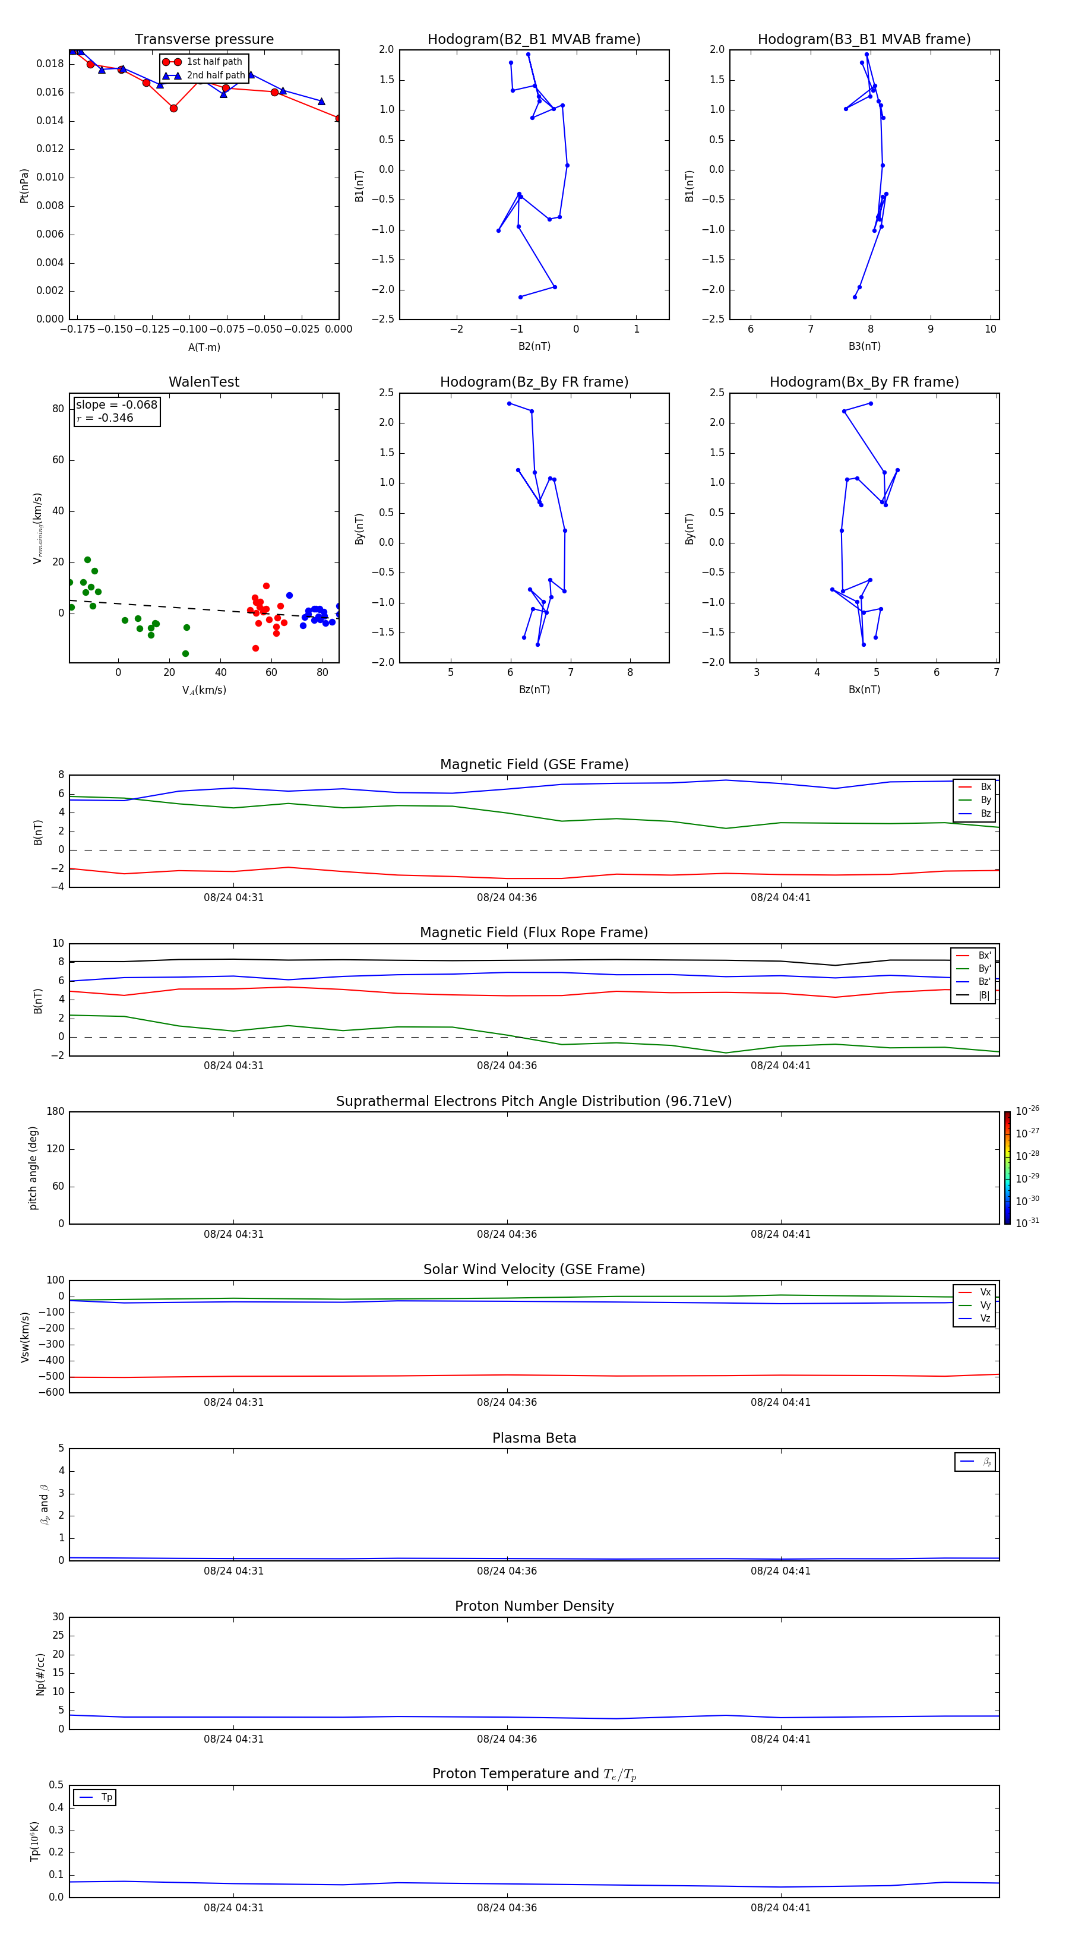Click the 'r = -0.346' annotation

point(105,418)
